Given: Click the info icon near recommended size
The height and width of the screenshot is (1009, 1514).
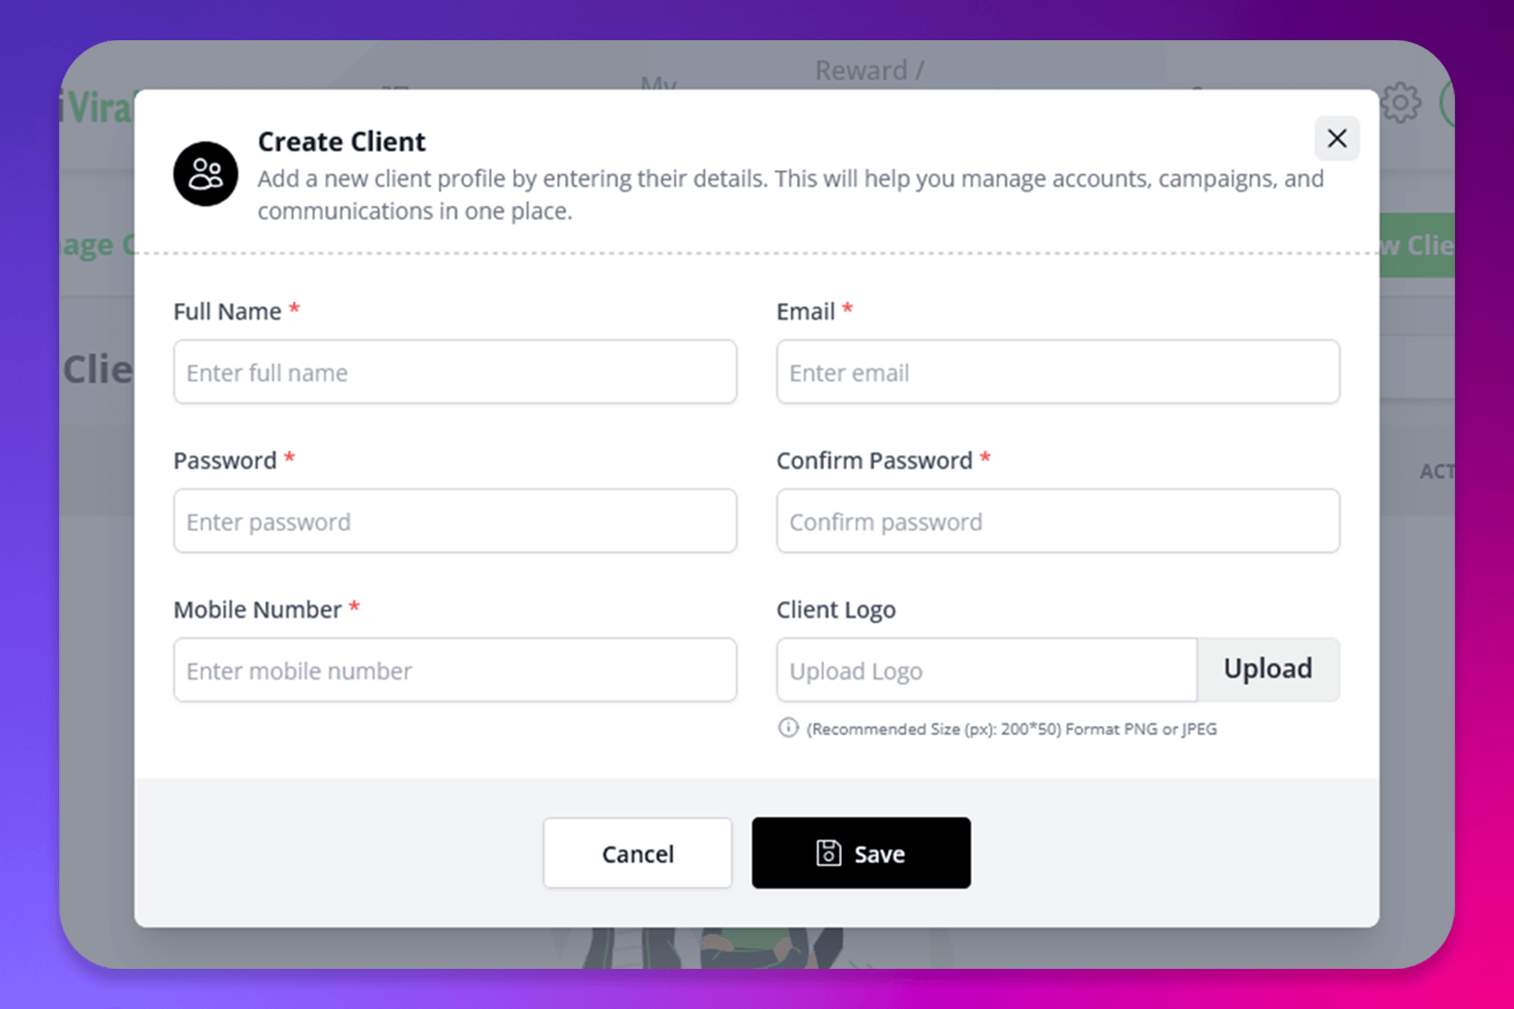Looking at the screenshot, I should pos(788,728).
